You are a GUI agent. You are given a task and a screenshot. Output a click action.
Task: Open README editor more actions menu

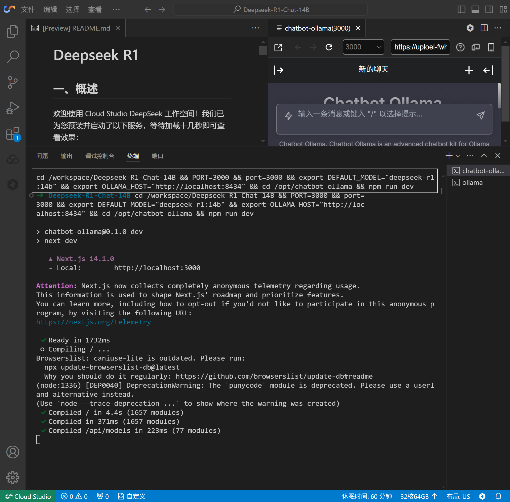tap(256, 28)
